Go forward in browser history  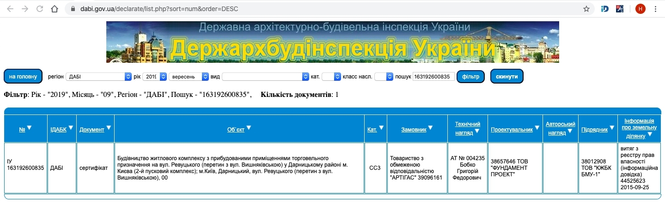(x=25, y=9)
